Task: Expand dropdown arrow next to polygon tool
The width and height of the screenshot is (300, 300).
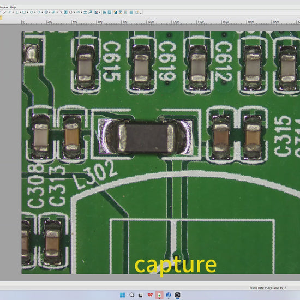Action: tap(74, 13)
